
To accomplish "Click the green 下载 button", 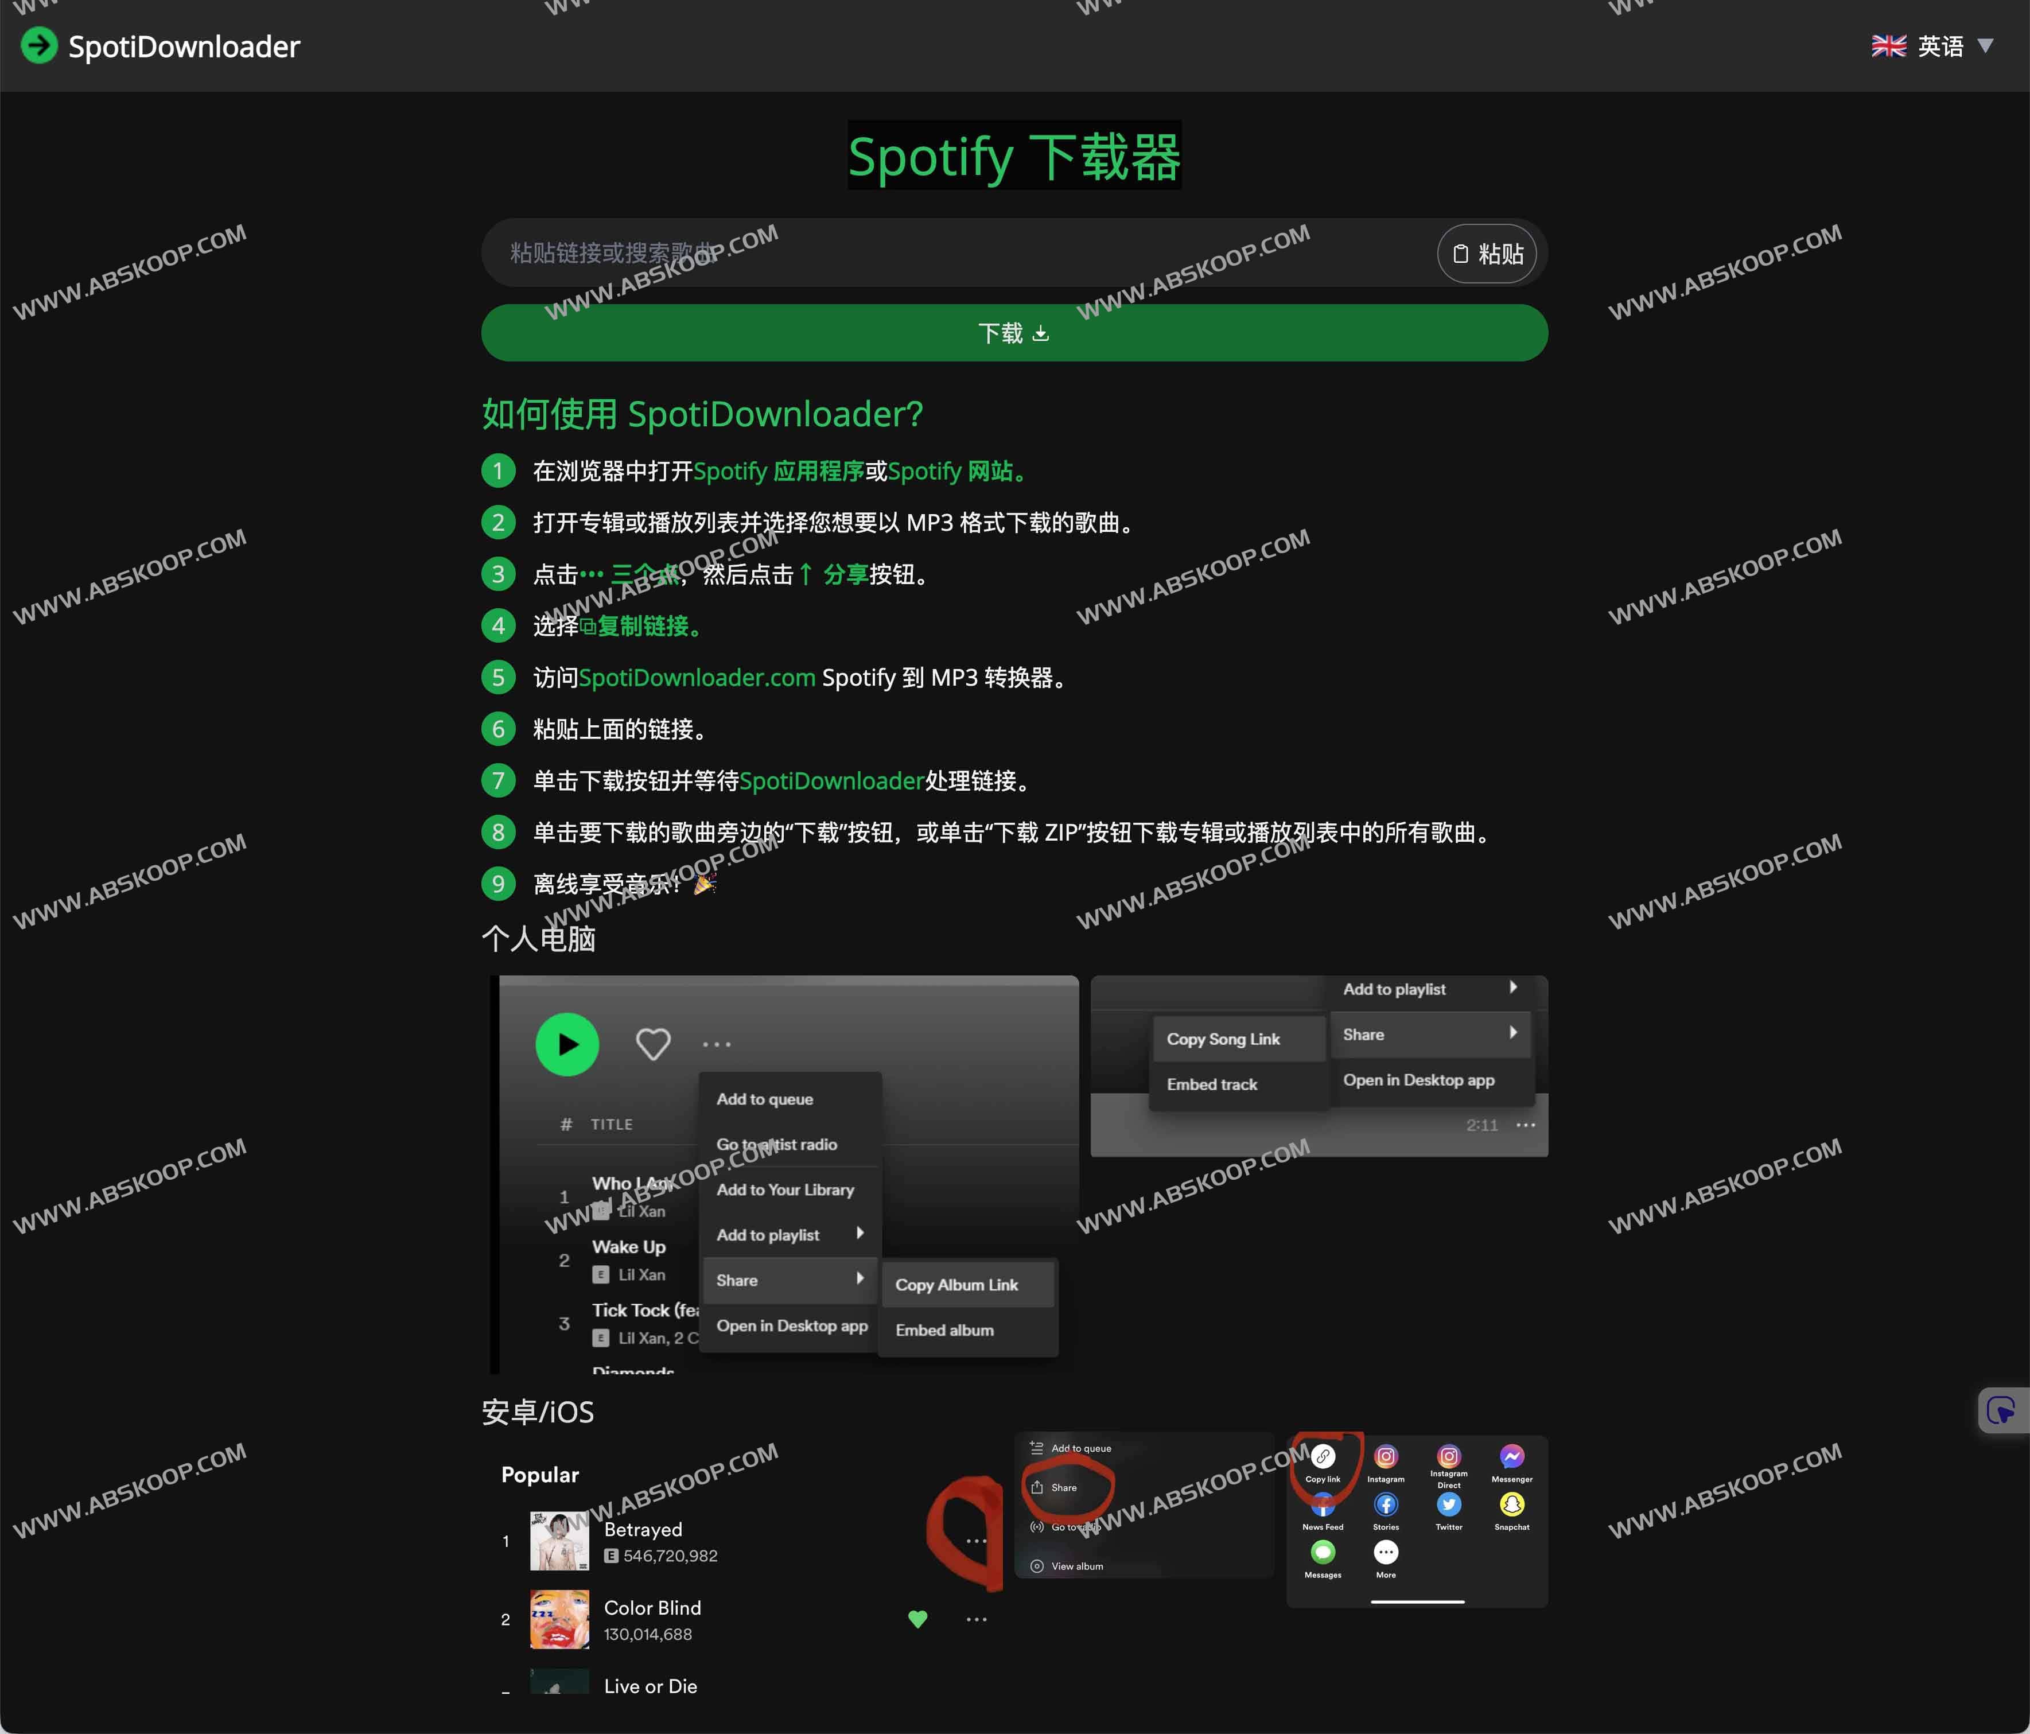I will [x=1014, y=333].
